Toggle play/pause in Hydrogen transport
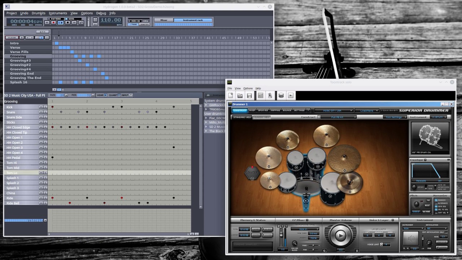The height and width of the screenshot is (260, 462). point(60,22)
